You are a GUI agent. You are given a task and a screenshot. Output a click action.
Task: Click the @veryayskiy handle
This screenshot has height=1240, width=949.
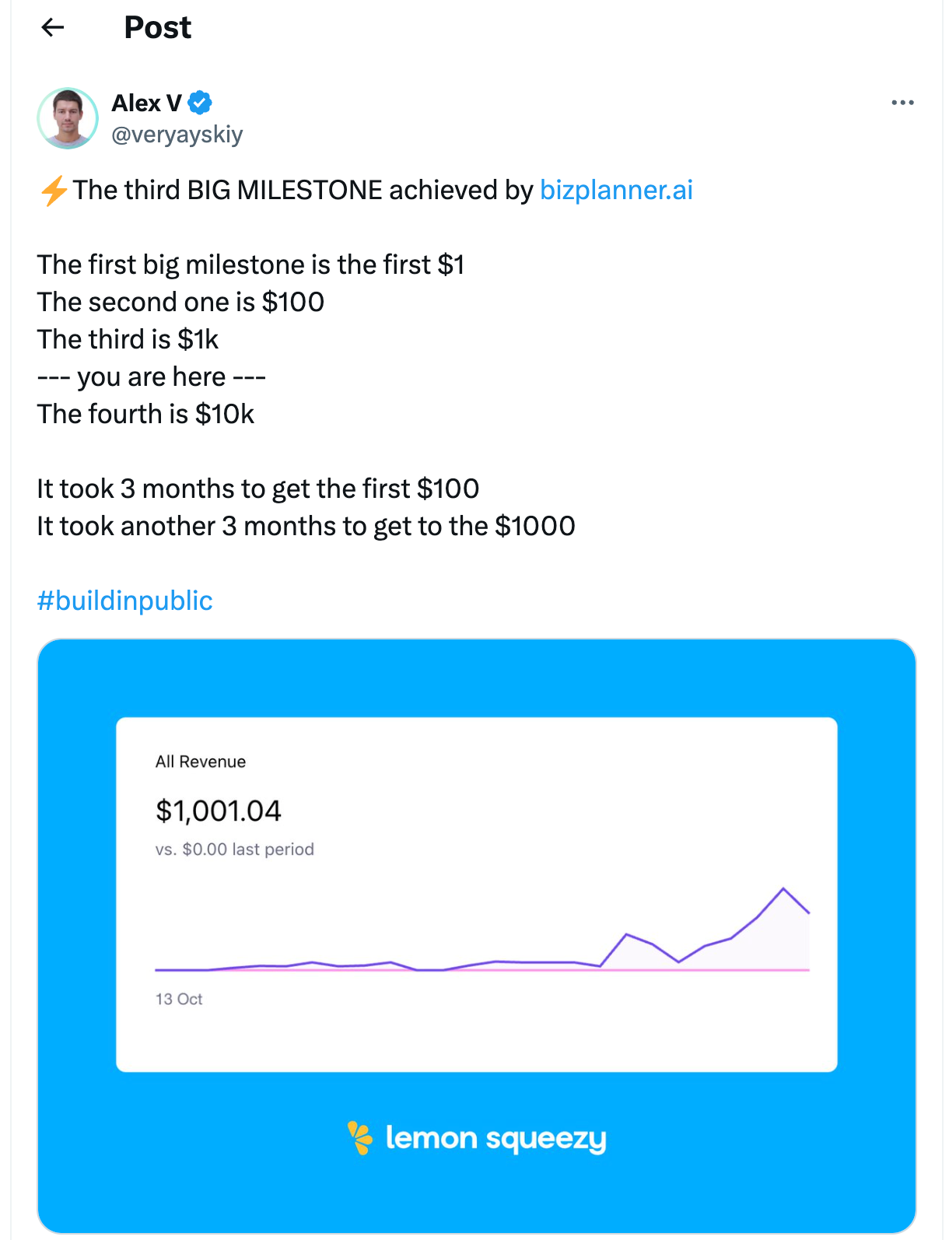tap(177, 135)
